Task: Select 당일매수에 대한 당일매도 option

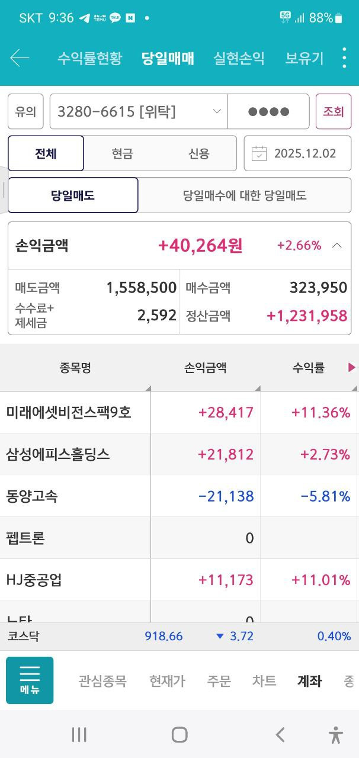Action: click(x=244, y=195)
